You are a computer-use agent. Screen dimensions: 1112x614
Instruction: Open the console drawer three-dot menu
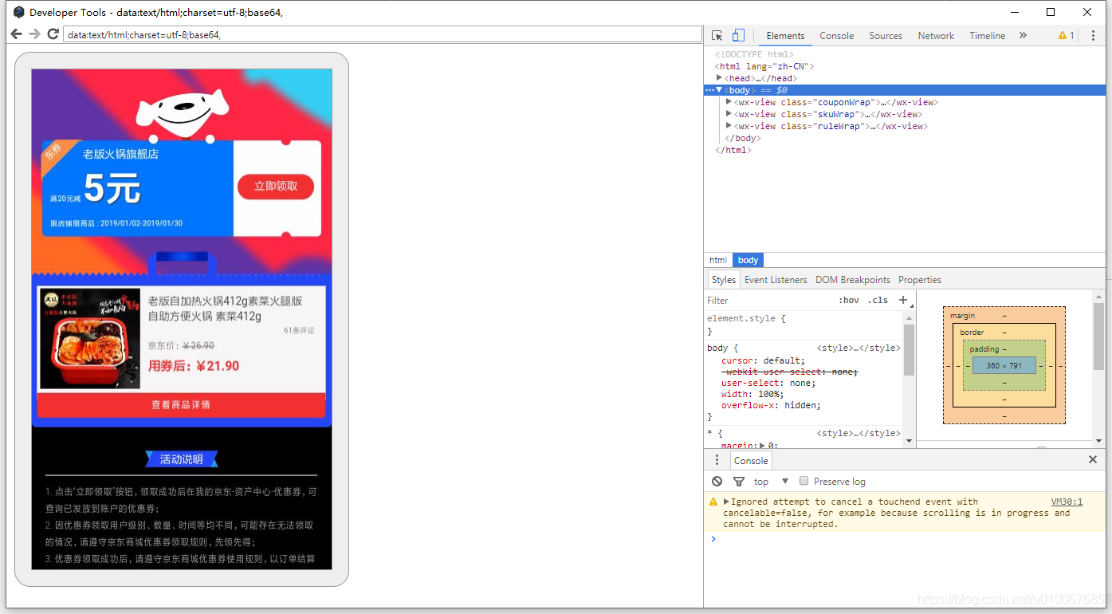click(x=717, y=460)
